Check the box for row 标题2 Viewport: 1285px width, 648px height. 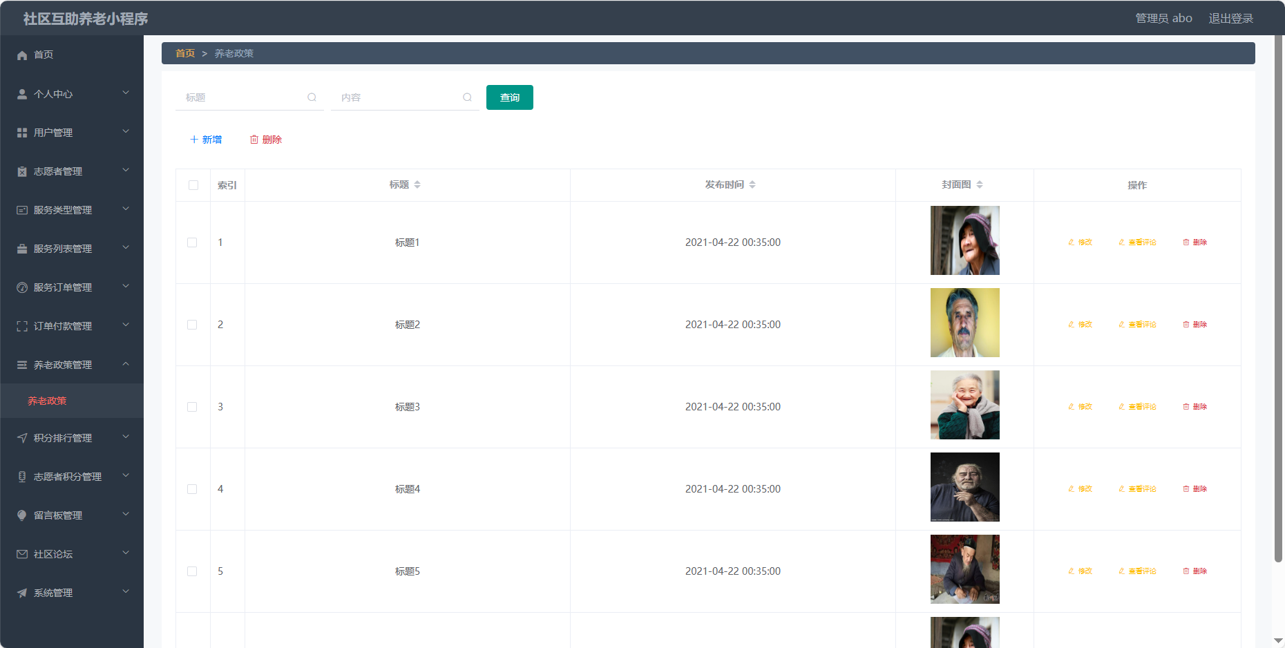pyautogui.click(x=192, y=325)
